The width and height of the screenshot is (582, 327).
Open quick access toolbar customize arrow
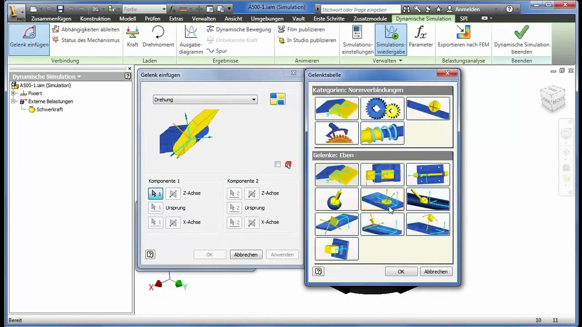(x=229, y=9)
